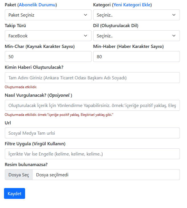Image resolution: width=187 pixels, height=208 pixels.
Task: Select the Nasıl Vurgulanacak text field
Action: point(92,105)
